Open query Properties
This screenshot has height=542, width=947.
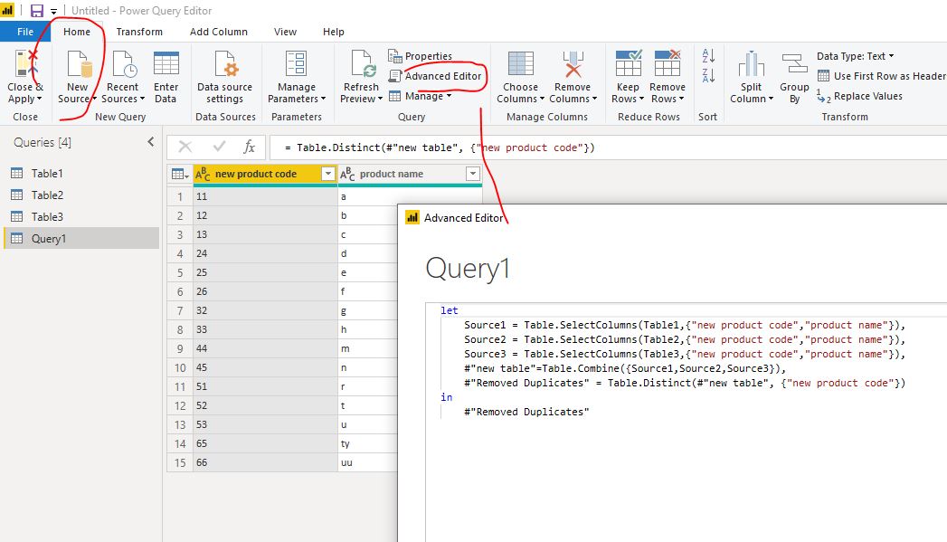(421, 56)
